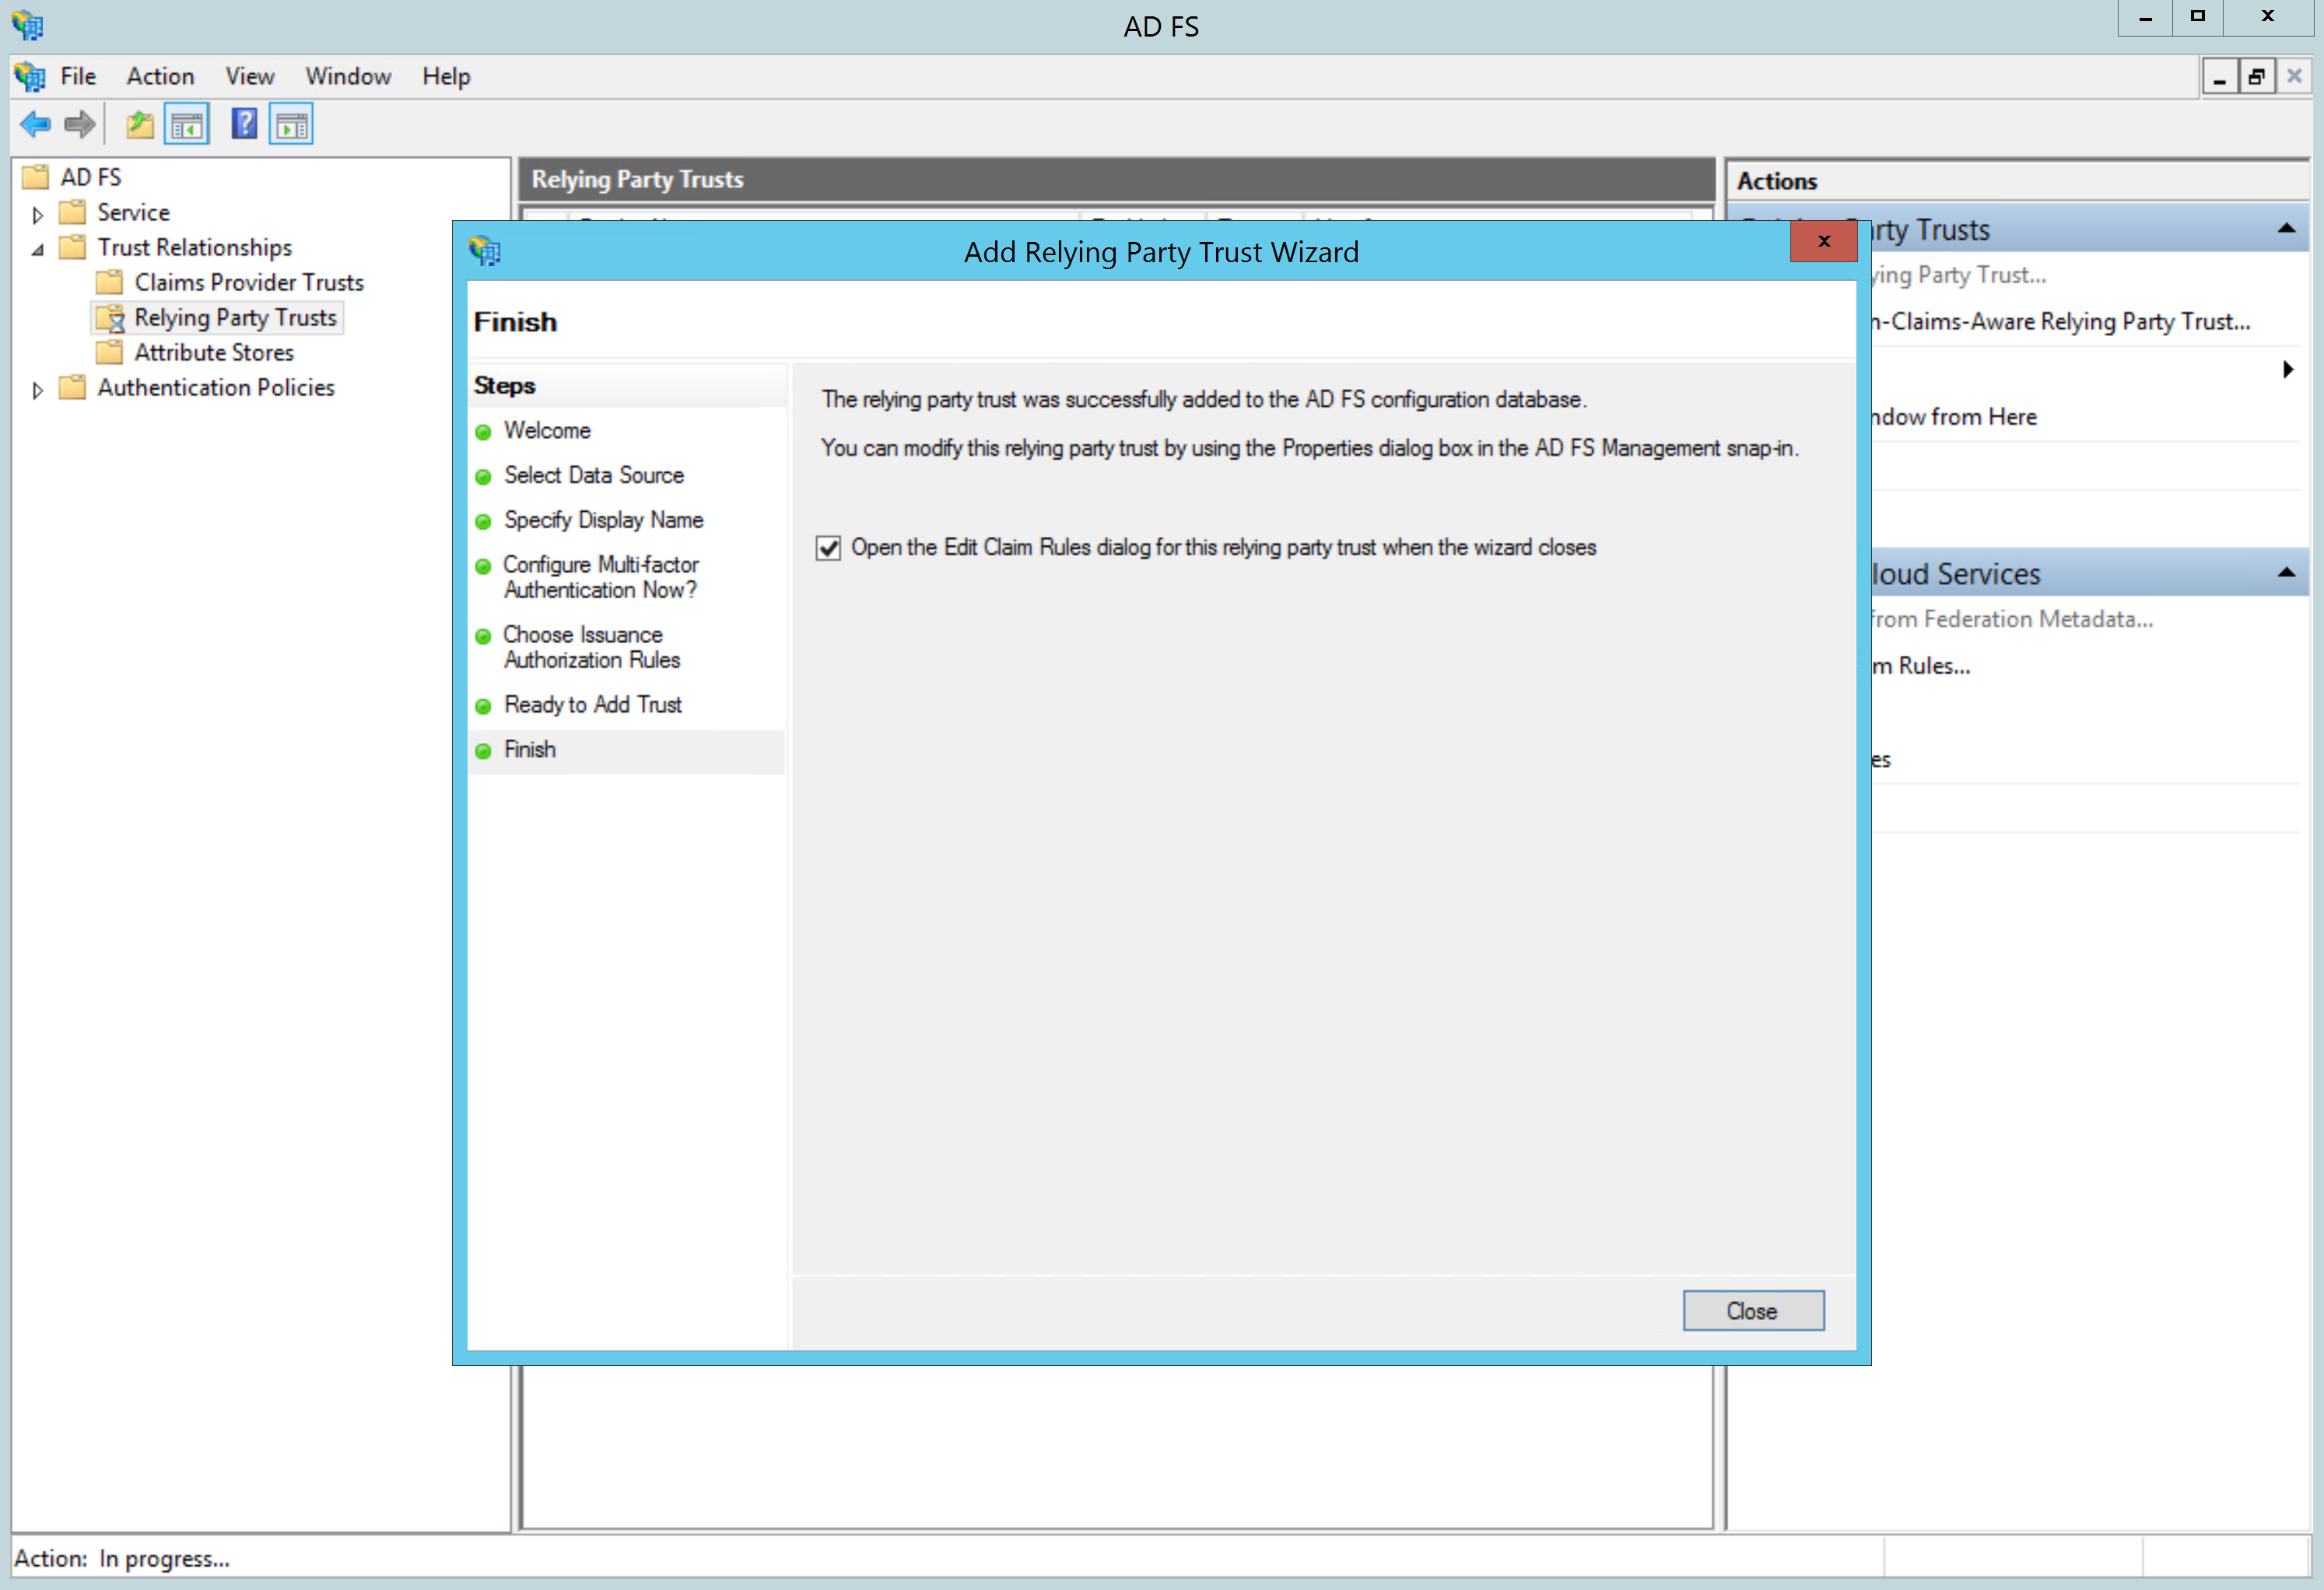Screen dimensions: 2324x1590
Task: Select Attribute Stores tree item
Action: 214,352
